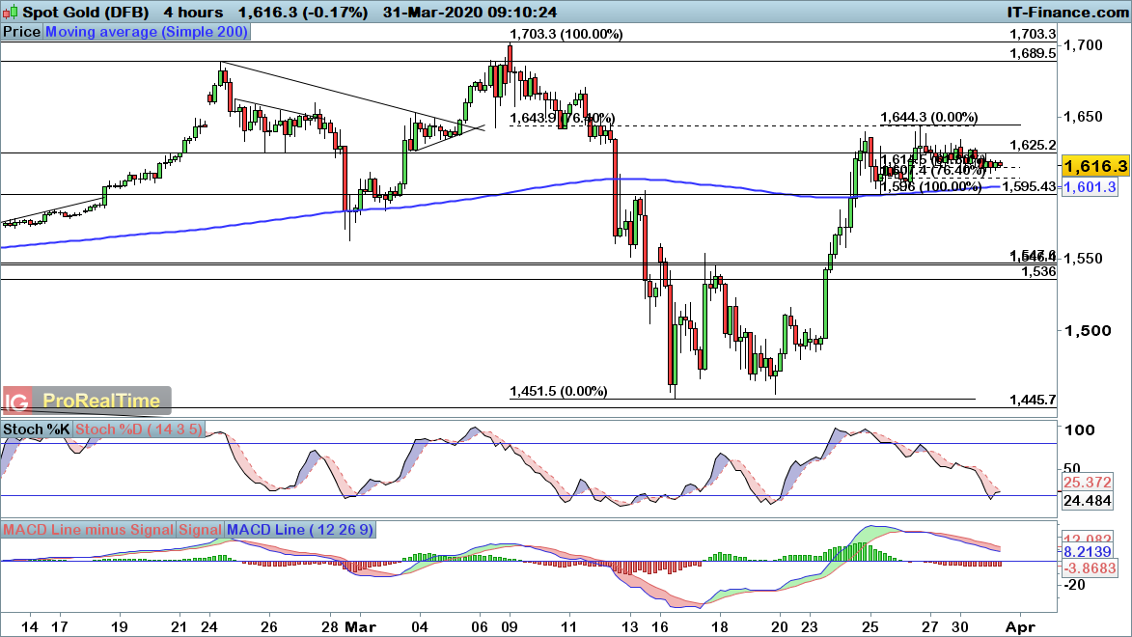1132x637 pixels.
Task: Click the 1,703.3 label on price axis
Action: point(1033,34)
